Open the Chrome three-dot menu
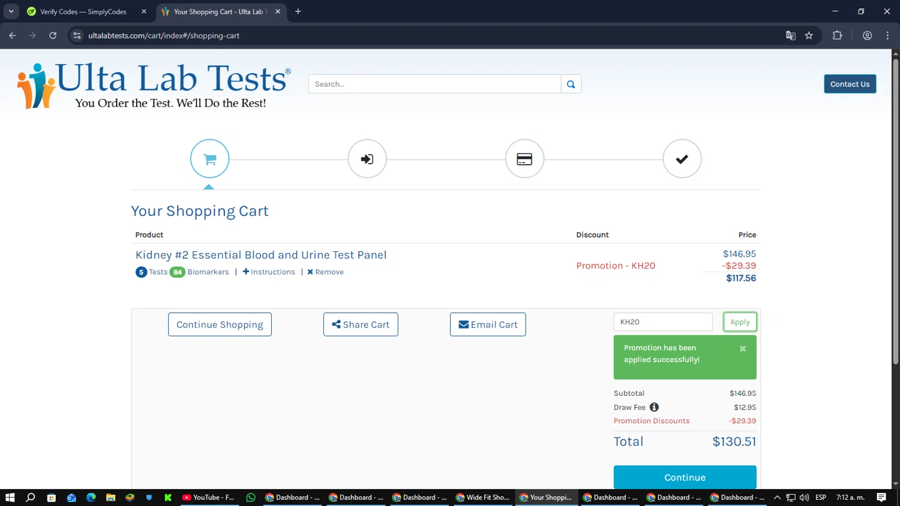This screenshot has height=506, width=900. click(x=887, y=35)
